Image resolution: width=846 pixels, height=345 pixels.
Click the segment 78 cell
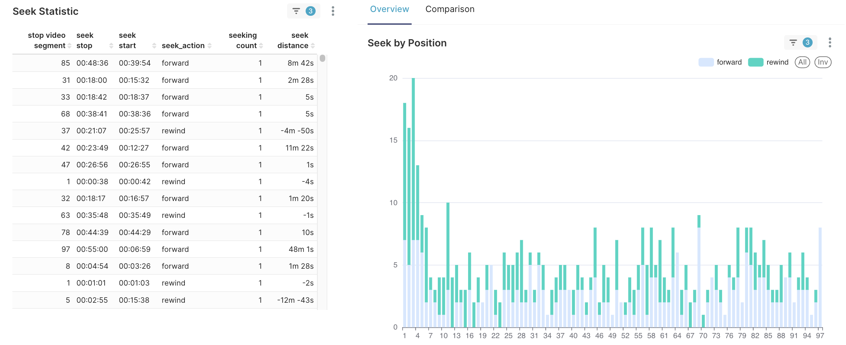66,233
